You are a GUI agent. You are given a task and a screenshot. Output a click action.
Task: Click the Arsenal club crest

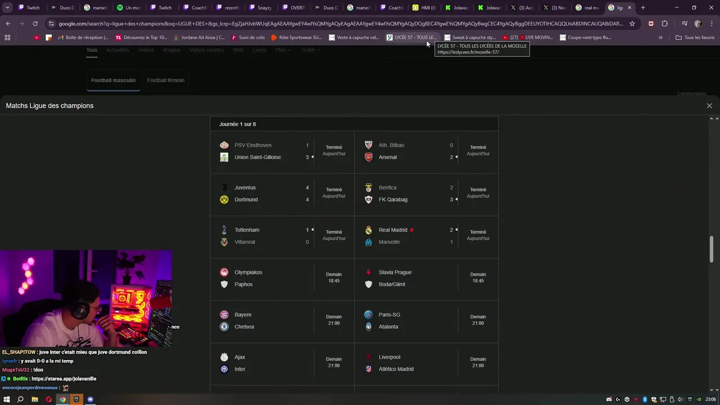(x=368, y=157)
